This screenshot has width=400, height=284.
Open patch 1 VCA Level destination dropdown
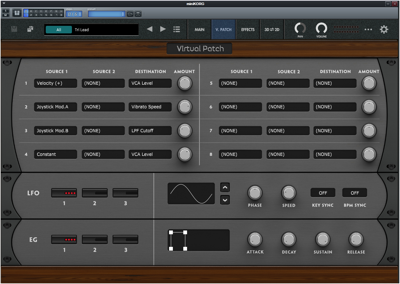pos(150,83)
